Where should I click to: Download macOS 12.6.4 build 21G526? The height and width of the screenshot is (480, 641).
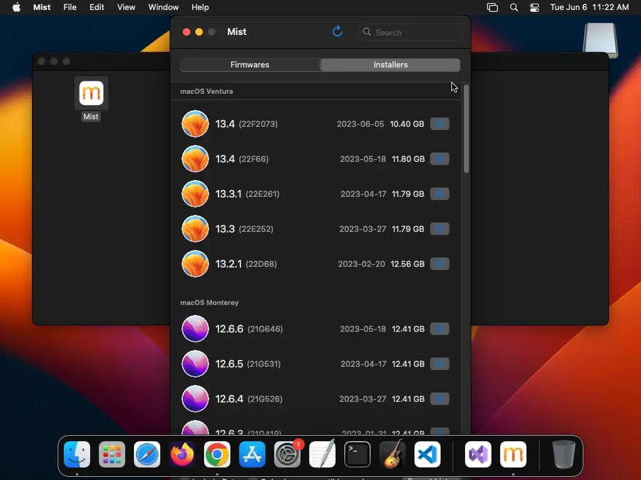(439, 399)
